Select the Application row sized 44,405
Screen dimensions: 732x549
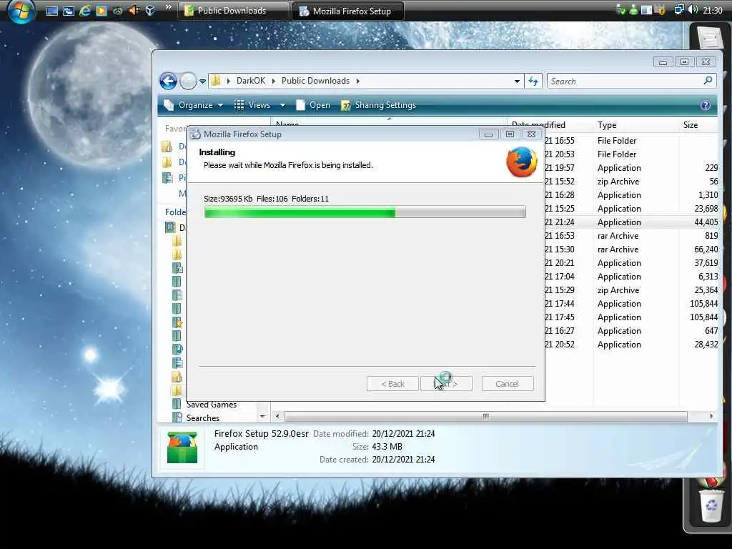pos(632,222)
